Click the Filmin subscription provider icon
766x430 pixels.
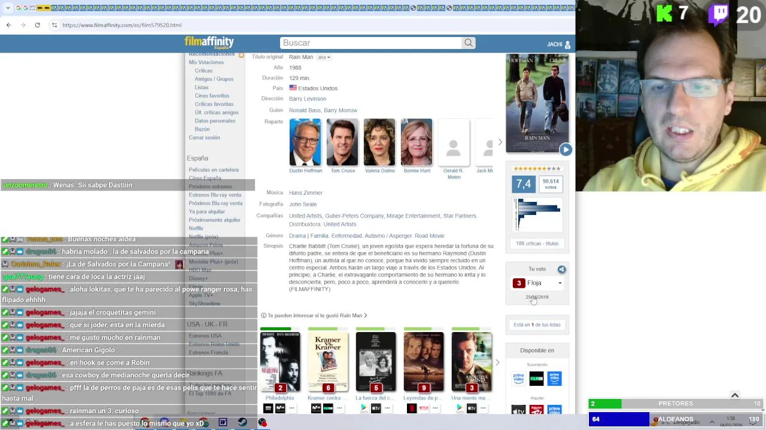pos(537,379)
